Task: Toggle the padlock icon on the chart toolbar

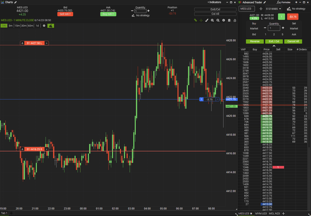Action: point(235,20)
